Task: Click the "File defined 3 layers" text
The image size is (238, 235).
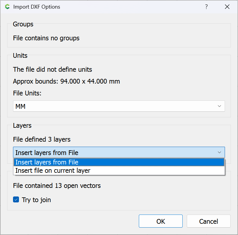Action: 42,139
